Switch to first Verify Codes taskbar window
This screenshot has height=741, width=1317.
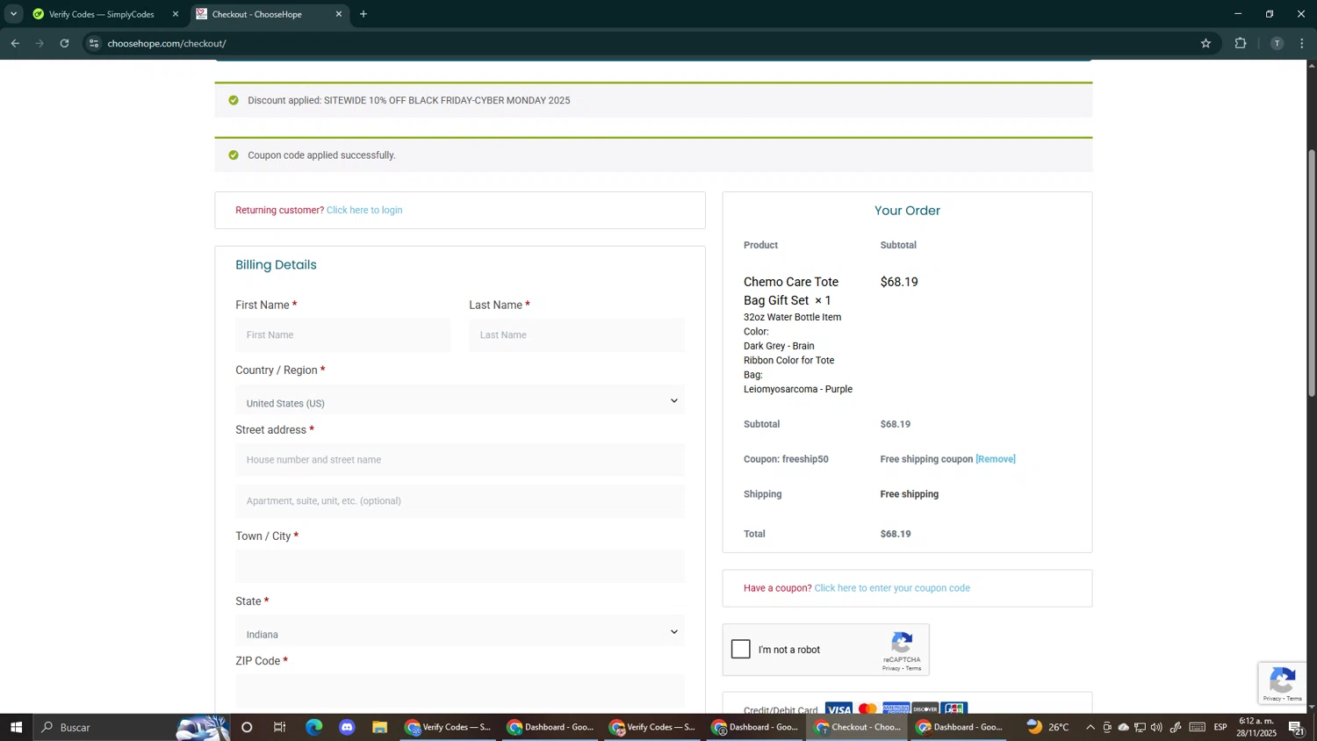(448, 727)
